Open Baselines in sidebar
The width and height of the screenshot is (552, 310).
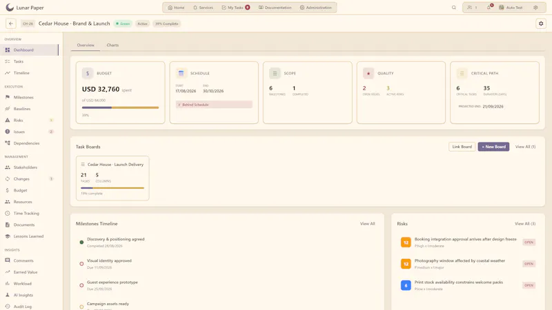pyautogui.click(x=29, y=109)
